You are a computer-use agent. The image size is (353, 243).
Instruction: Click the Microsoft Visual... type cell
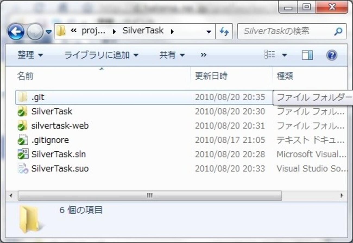(x=311, y=154)
